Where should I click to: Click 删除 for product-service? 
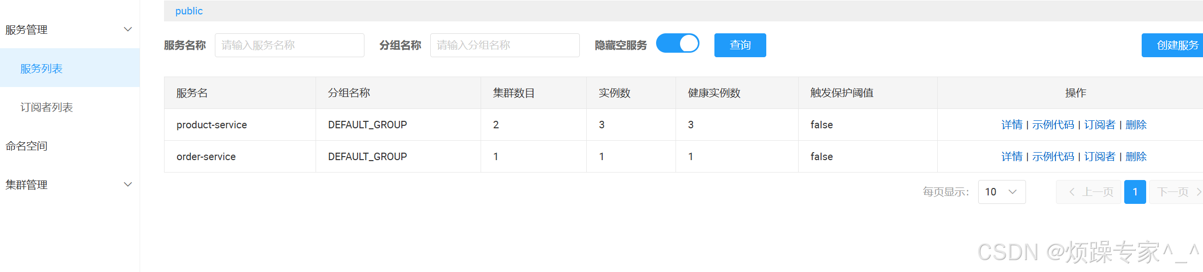click(1136, 125)
